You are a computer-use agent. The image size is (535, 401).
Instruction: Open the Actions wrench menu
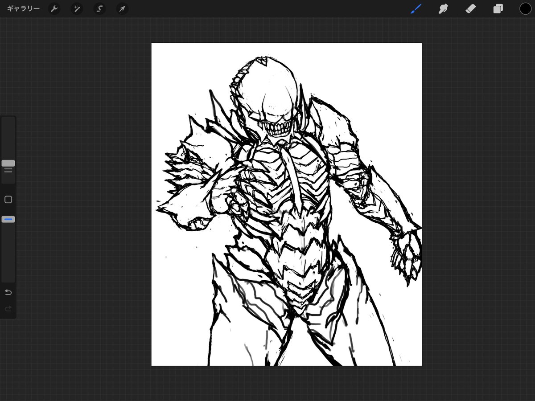(x=54, y=8)
